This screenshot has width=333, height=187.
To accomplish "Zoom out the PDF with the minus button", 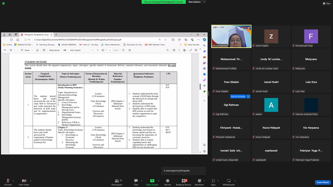I will coord(93,50).
